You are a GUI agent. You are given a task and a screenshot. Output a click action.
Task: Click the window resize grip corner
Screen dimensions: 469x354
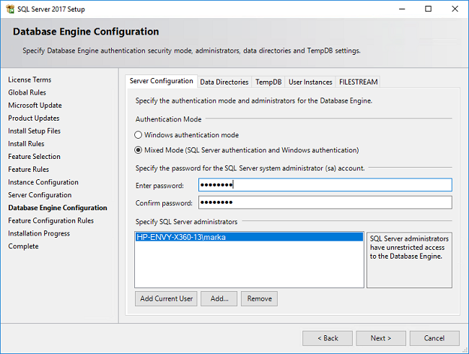tap(465, 350)
